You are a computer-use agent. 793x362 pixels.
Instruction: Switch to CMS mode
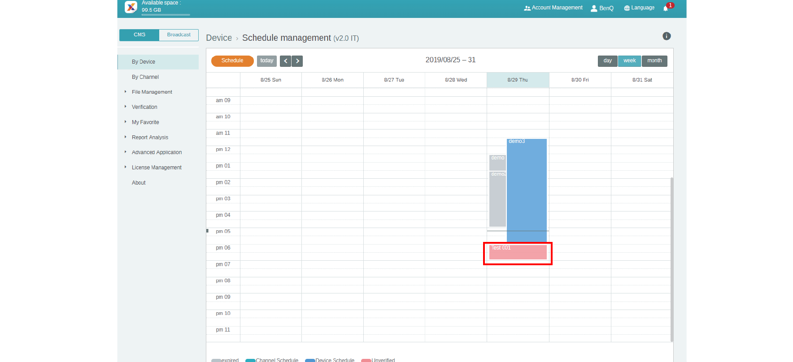[x=139, y=35]
